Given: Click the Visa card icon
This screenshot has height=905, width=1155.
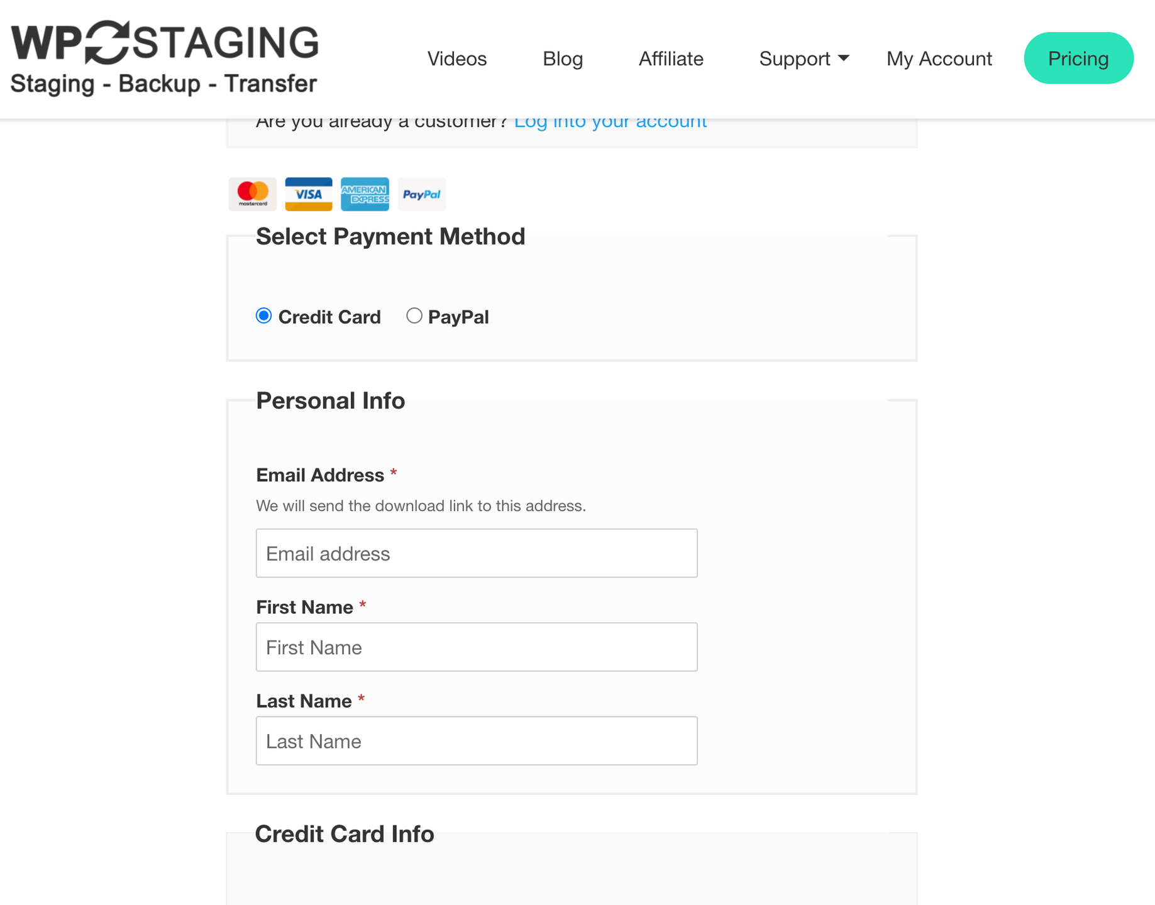Looking at the screenshot, I should 309,194.
